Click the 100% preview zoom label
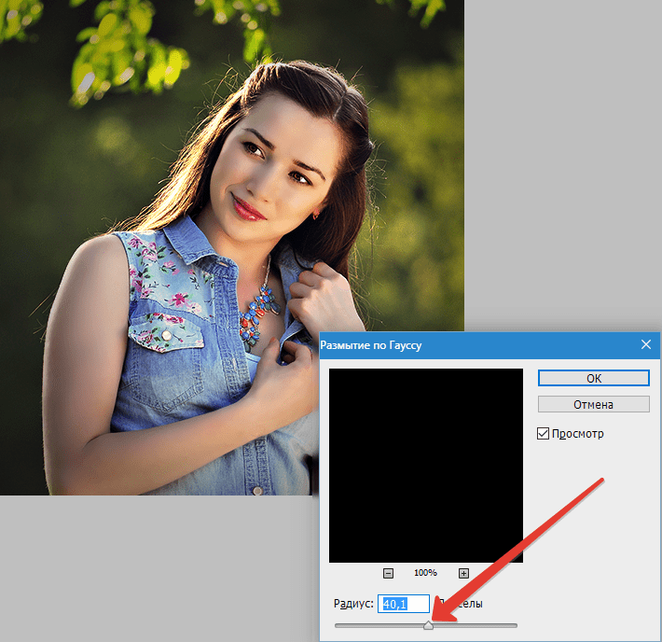 pos(425,573)
